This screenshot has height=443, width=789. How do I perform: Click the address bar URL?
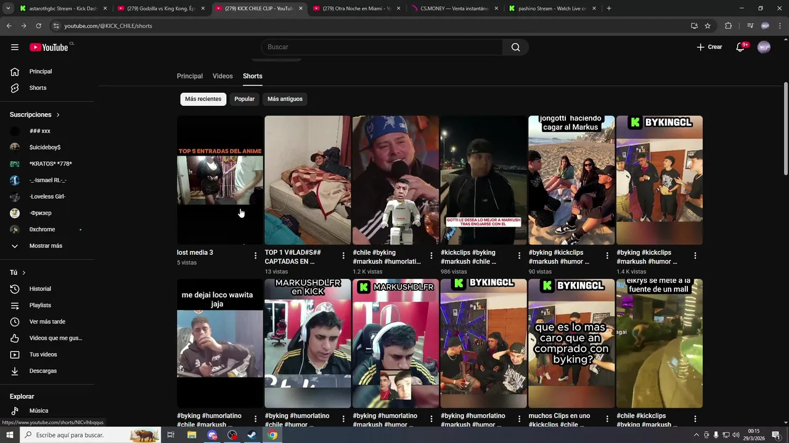click(108, 26)
